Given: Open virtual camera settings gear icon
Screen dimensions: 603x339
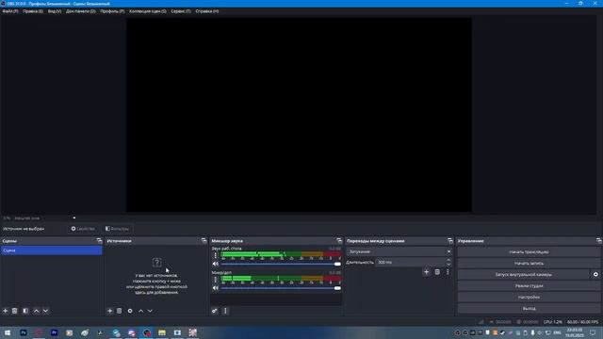Looking at the screenshot, I should point(595,274).
